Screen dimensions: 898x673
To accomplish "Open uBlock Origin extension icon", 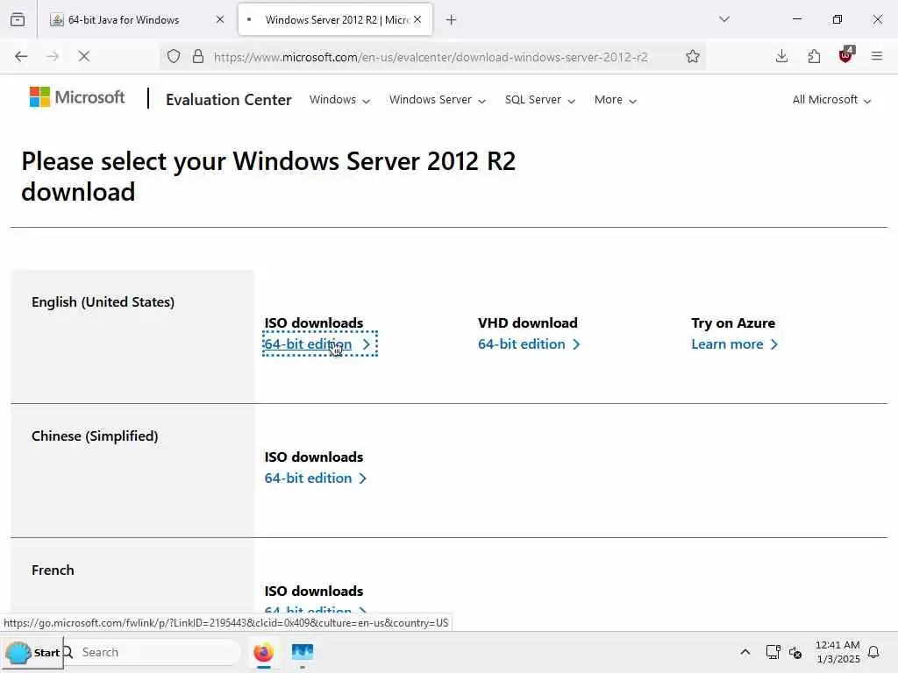I will click(x=846, y=55).
